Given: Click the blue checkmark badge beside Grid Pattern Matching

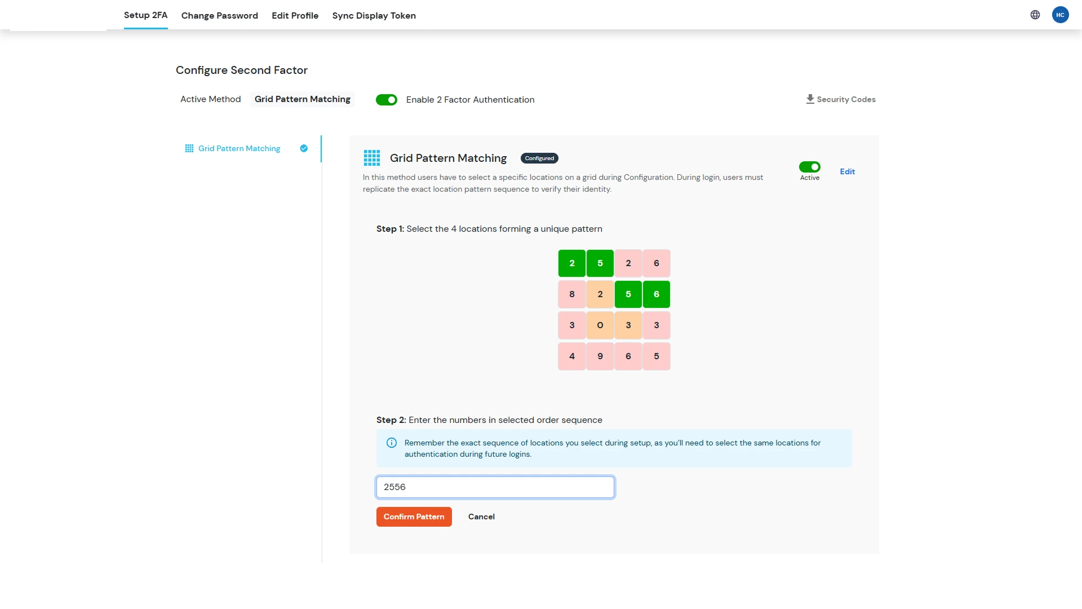Looking at the screenshot, I should point(304,148).
